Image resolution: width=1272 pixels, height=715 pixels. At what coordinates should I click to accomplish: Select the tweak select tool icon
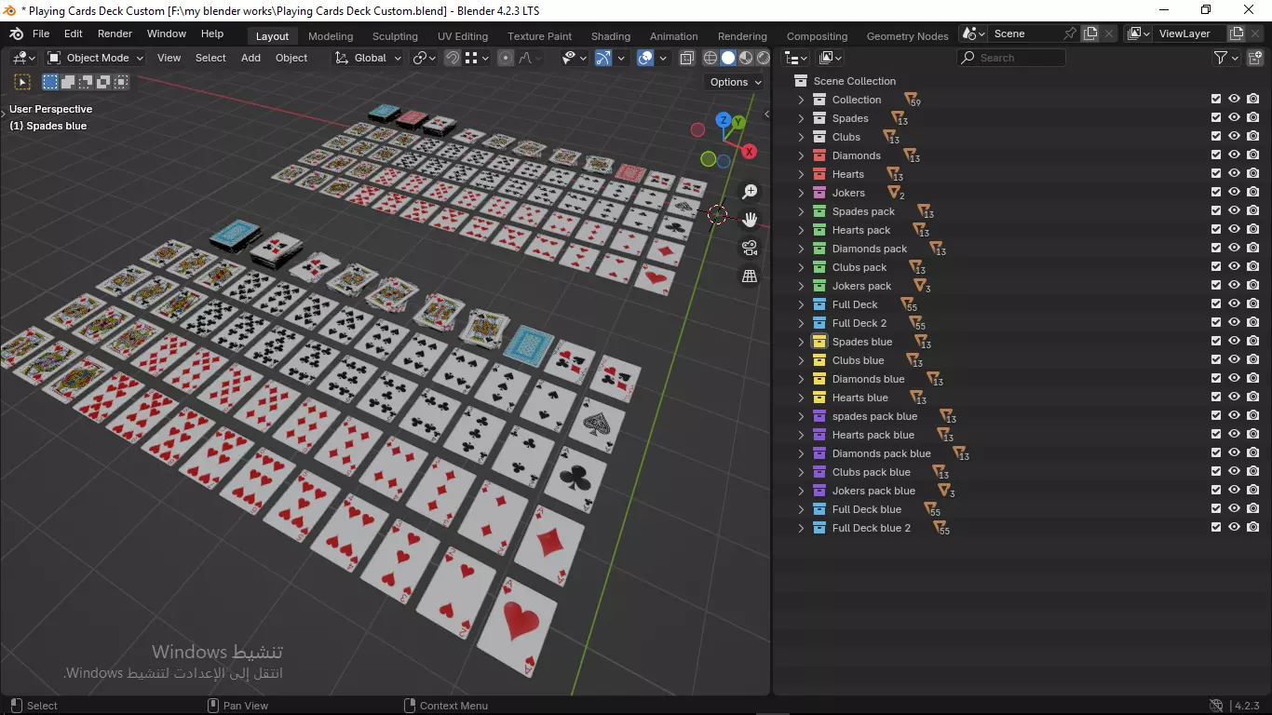click(x=23, y=82)
